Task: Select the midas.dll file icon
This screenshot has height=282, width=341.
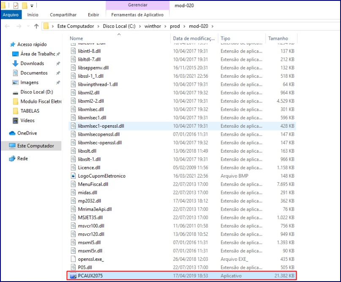Action: 74,192
